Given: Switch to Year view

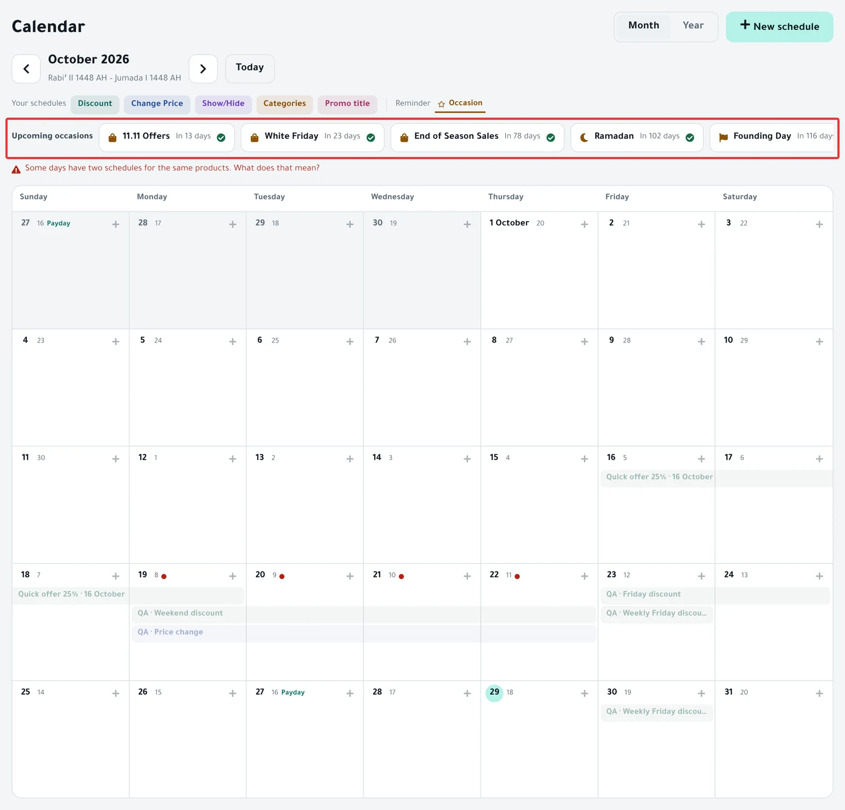Looking at the screenshot, I should [693, 26].
